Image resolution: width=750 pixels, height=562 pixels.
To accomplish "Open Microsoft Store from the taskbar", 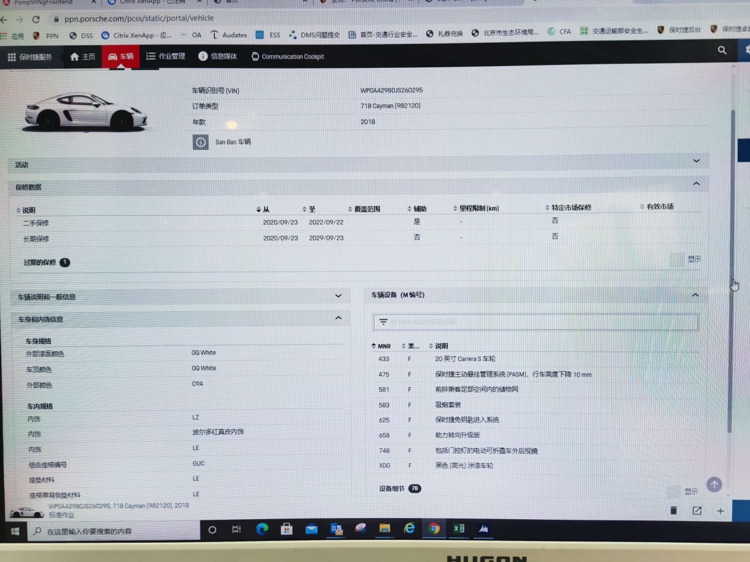I will coord(287,529).
